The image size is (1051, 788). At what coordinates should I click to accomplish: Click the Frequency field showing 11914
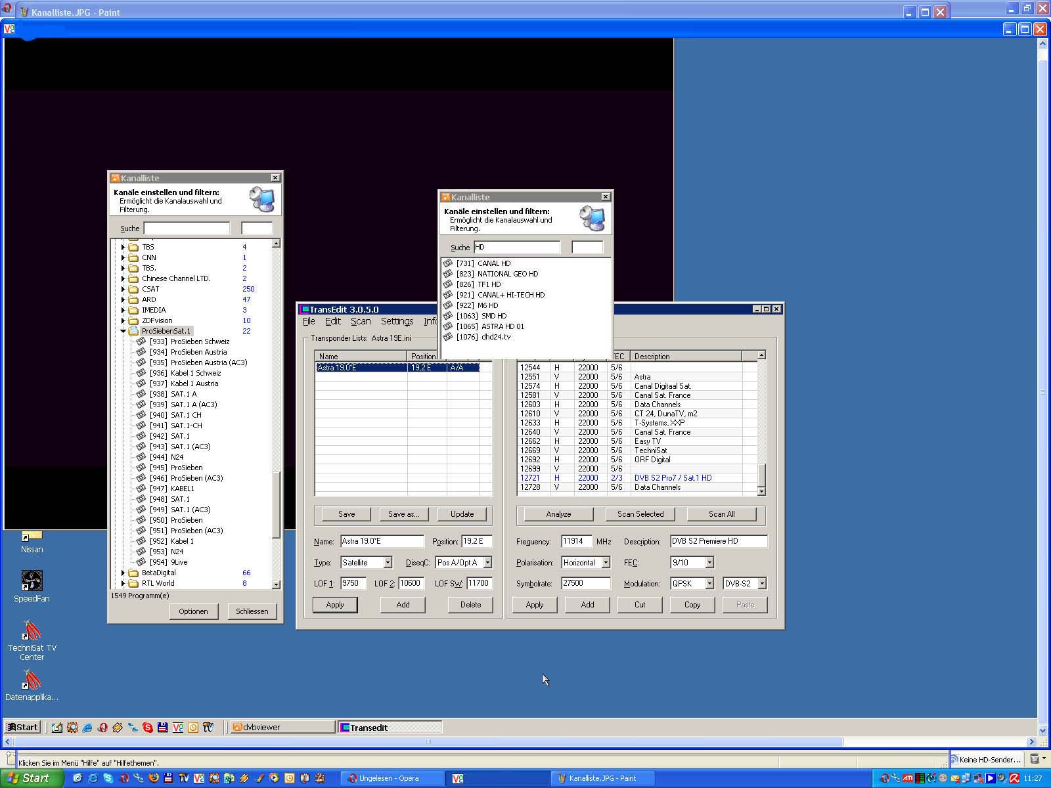pyautogui.click(x=576, y=542)
